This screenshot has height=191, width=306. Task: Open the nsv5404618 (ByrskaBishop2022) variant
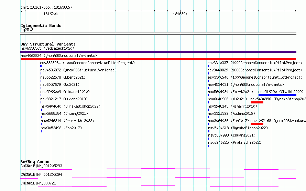[x=238, y=128]
